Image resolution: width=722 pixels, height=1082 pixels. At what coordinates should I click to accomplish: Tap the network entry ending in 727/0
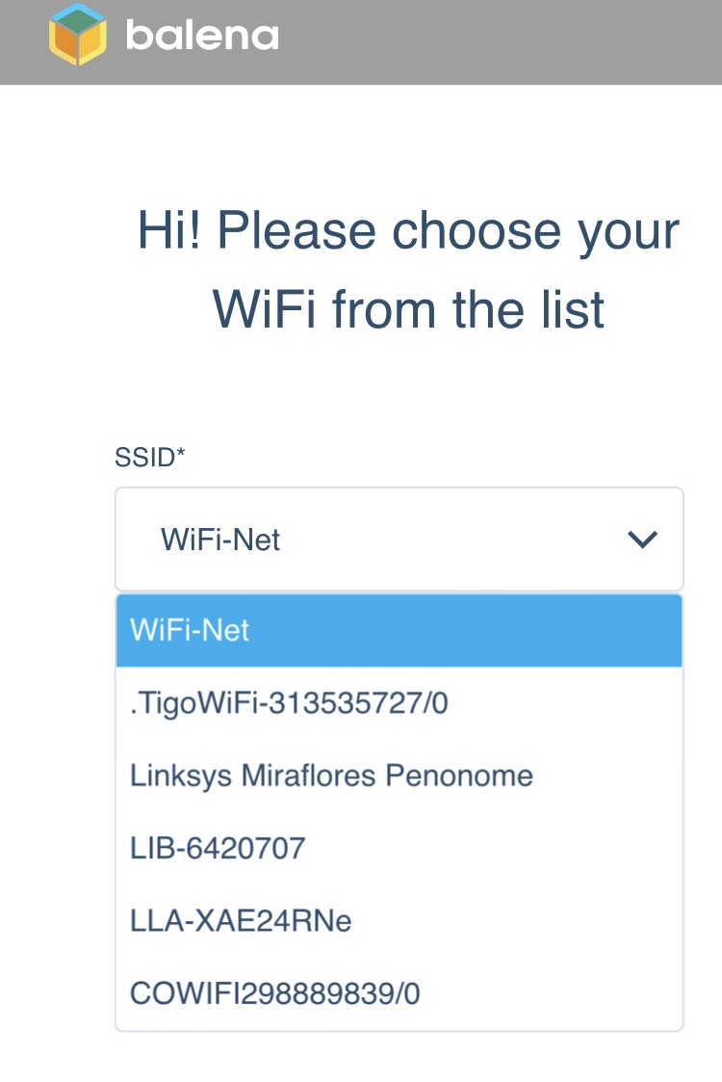(x=289, y=703)
